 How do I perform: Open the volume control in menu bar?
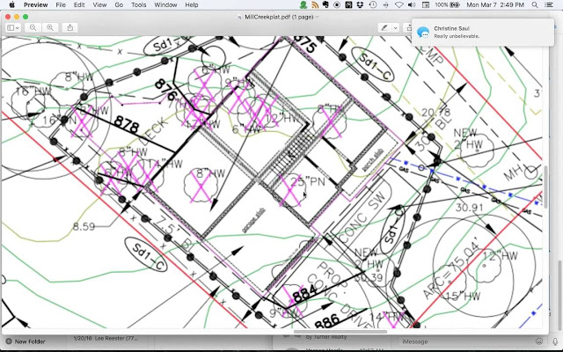pos(412,4)
